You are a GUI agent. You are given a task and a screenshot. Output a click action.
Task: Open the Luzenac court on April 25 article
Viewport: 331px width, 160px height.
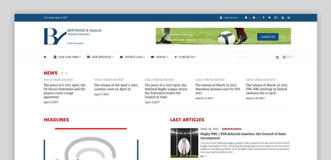[x=116, y=87]
